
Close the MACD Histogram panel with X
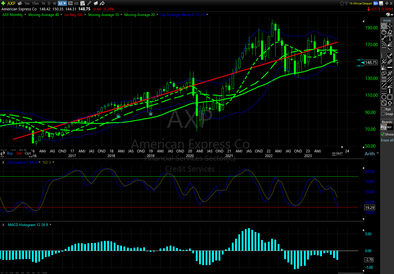coord(3,225)
